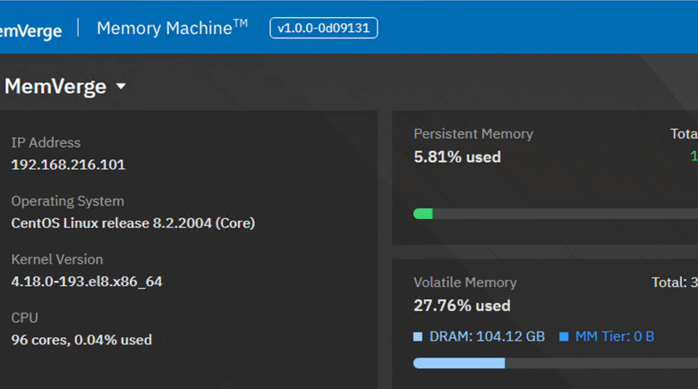This screenshot has height=389, width=698.
Task: Click the CPU label
Action: (24, 317)
